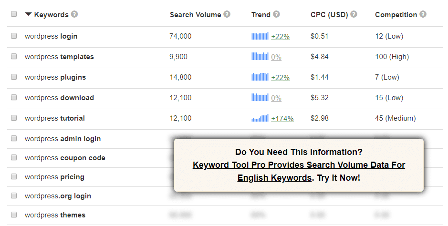Click the trend bar chart for wordpress login
Screen dimensions: 448x226
point(260,36)
